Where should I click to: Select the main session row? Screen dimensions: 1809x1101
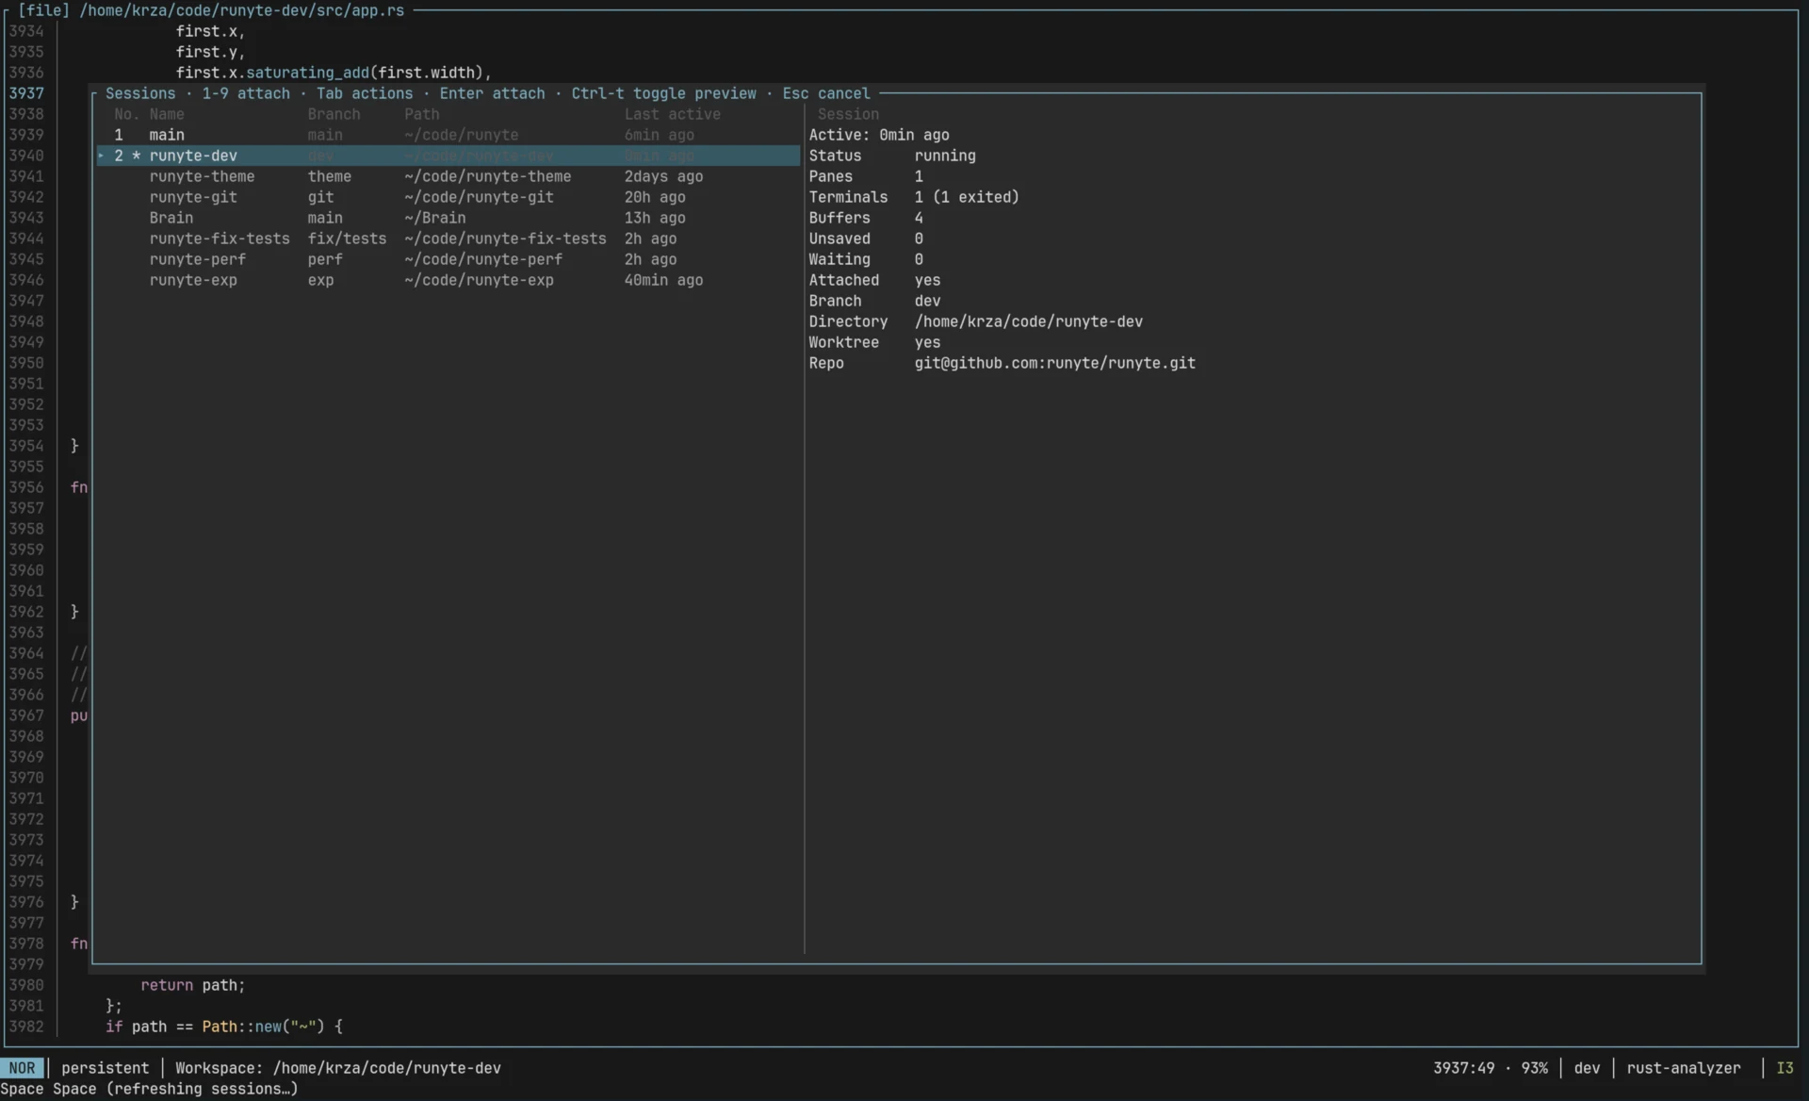[x=448, y=135]
